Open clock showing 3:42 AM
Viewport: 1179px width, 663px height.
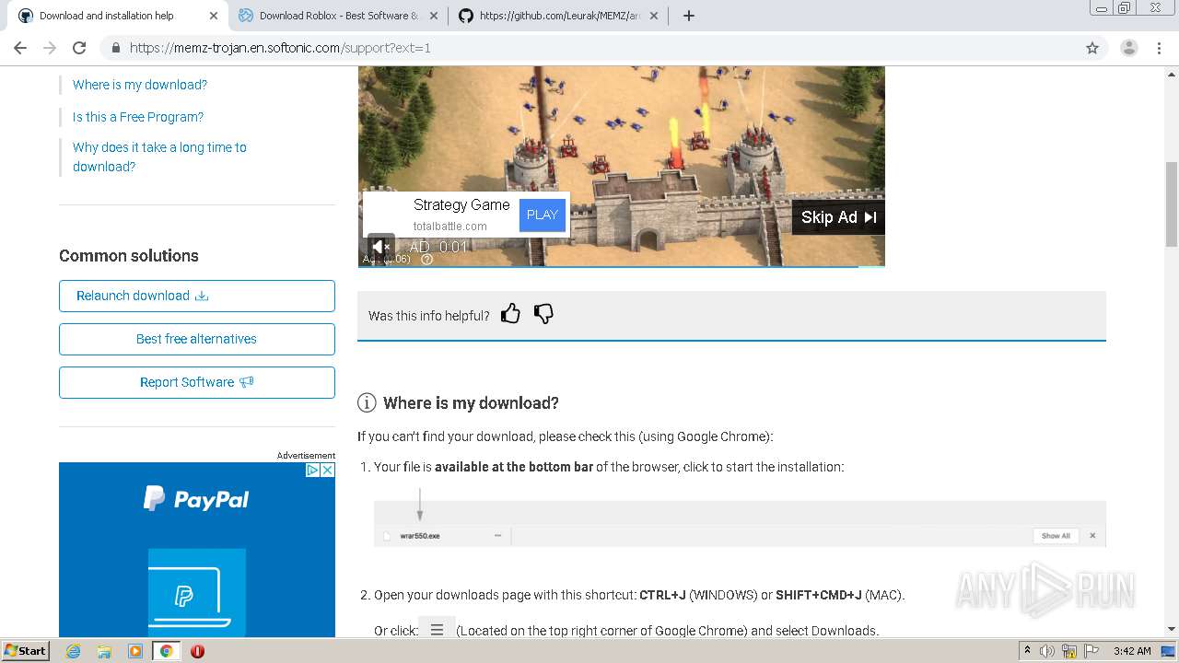[x=1132, y=651]
